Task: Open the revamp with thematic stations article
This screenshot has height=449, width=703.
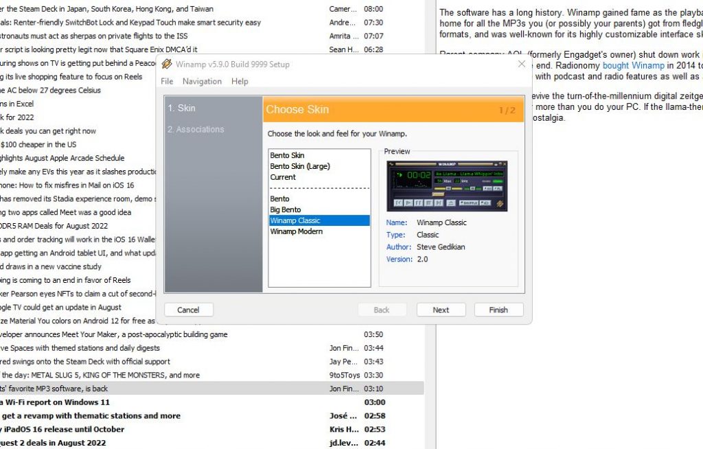Action: click(x=211, y=416)
